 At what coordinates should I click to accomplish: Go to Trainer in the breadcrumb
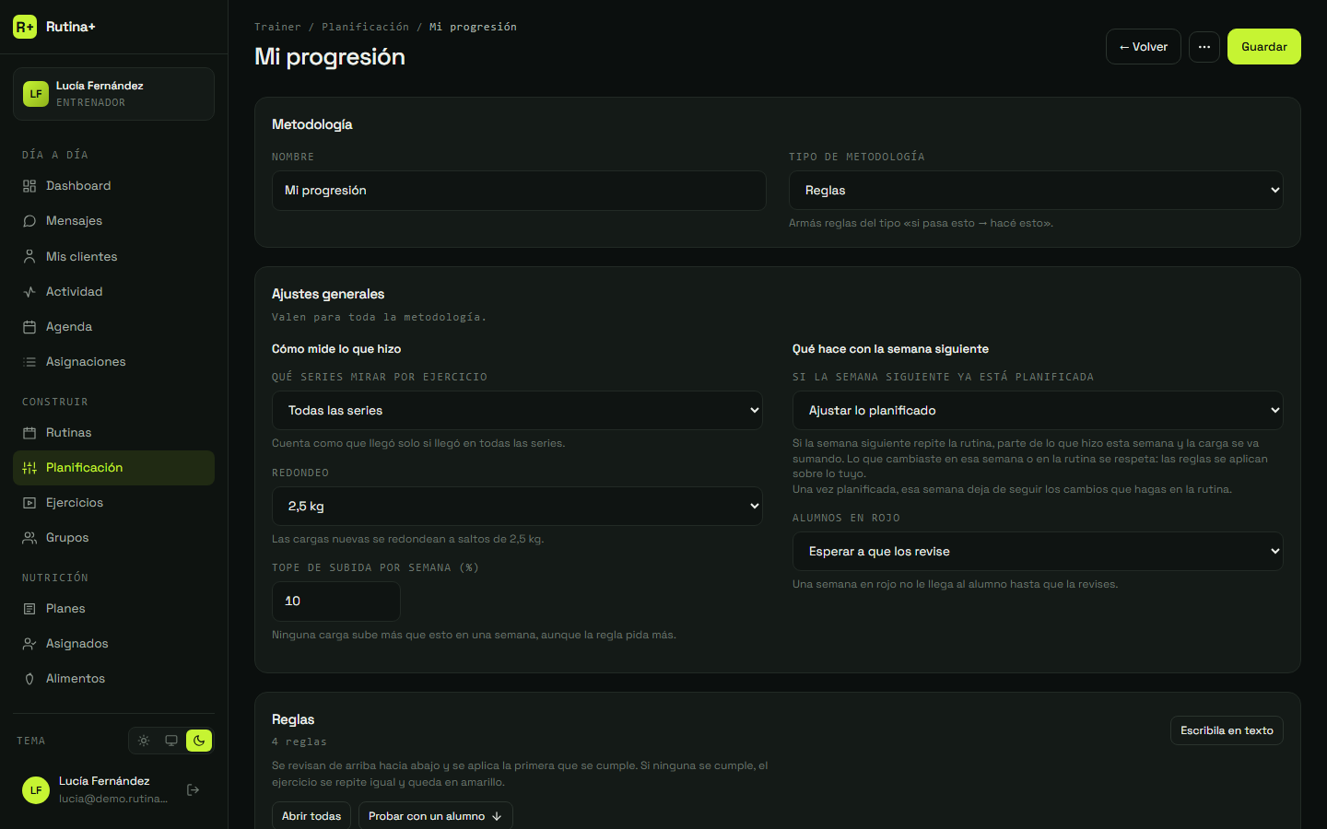277,27
